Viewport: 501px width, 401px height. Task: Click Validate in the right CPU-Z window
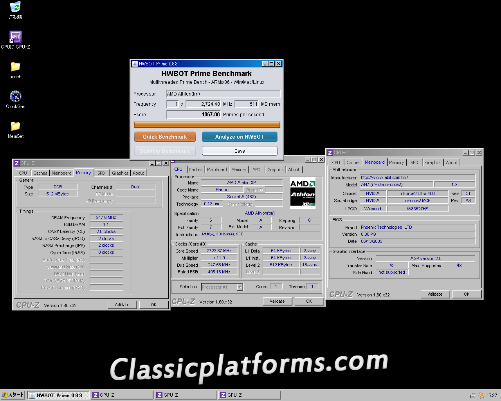435,294
